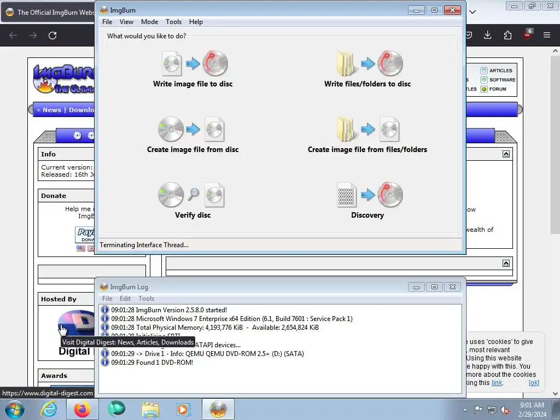Click the News link in site navigation

pos(52,110)
